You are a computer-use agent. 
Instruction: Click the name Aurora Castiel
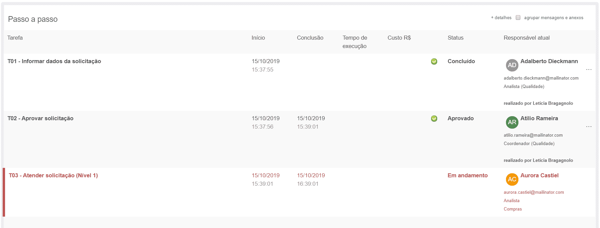pyautogui.click(x=539, y=176)
